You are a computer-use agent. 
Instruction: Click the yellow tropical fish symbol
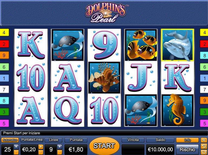point(141,45)
